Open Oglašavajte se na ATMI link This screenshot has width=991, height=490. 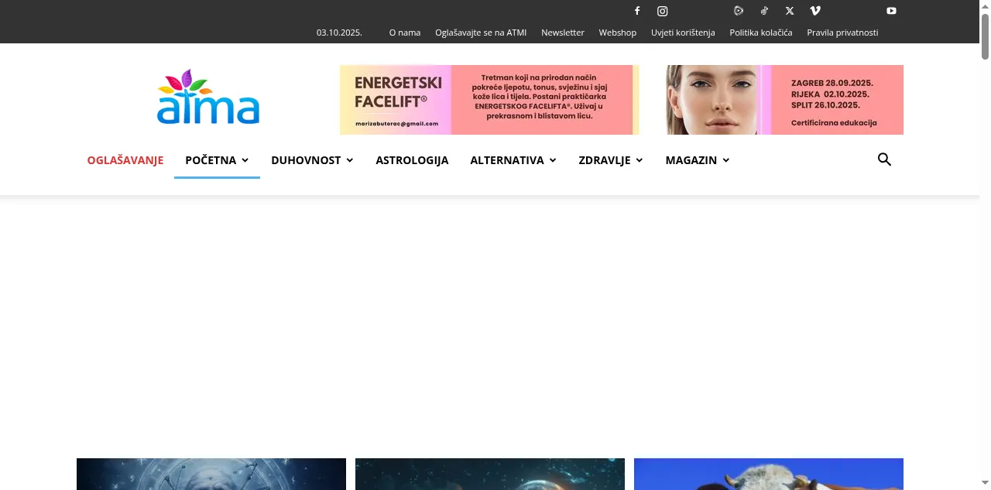click(x=481, y=33)
